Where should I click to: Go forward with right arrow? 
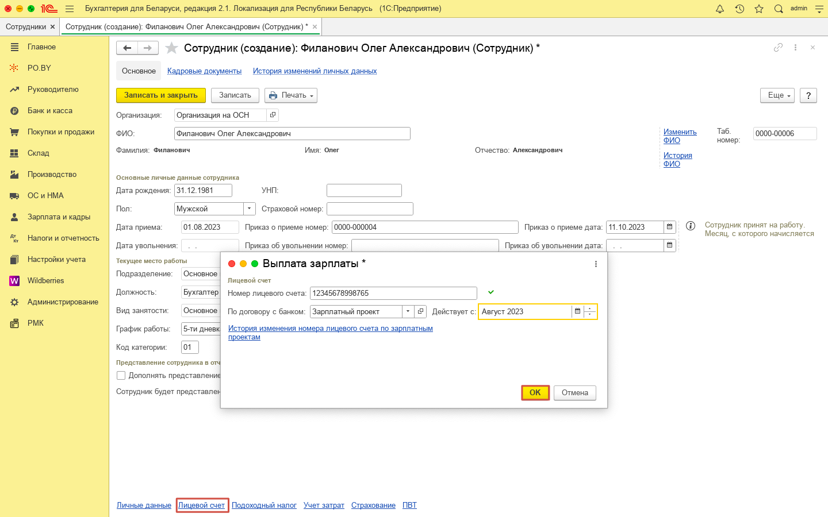[148, 48]
